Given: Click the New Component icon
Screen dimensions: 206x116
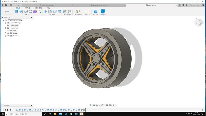Looking at the screenshot, I should click(x=65, y=11).
